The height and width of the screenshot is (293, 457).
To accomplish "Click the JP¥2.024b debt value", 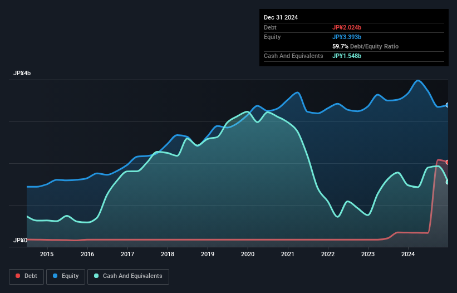I will coord(347,27).
